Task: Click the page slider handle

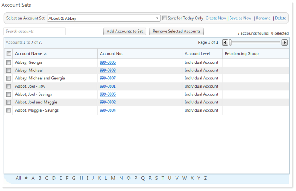Action: pyautogui.click(x=230, y=42)
